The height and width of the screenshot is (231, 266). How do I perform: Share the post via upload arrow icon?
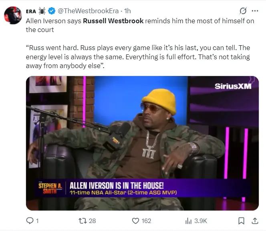click(255, 221)
